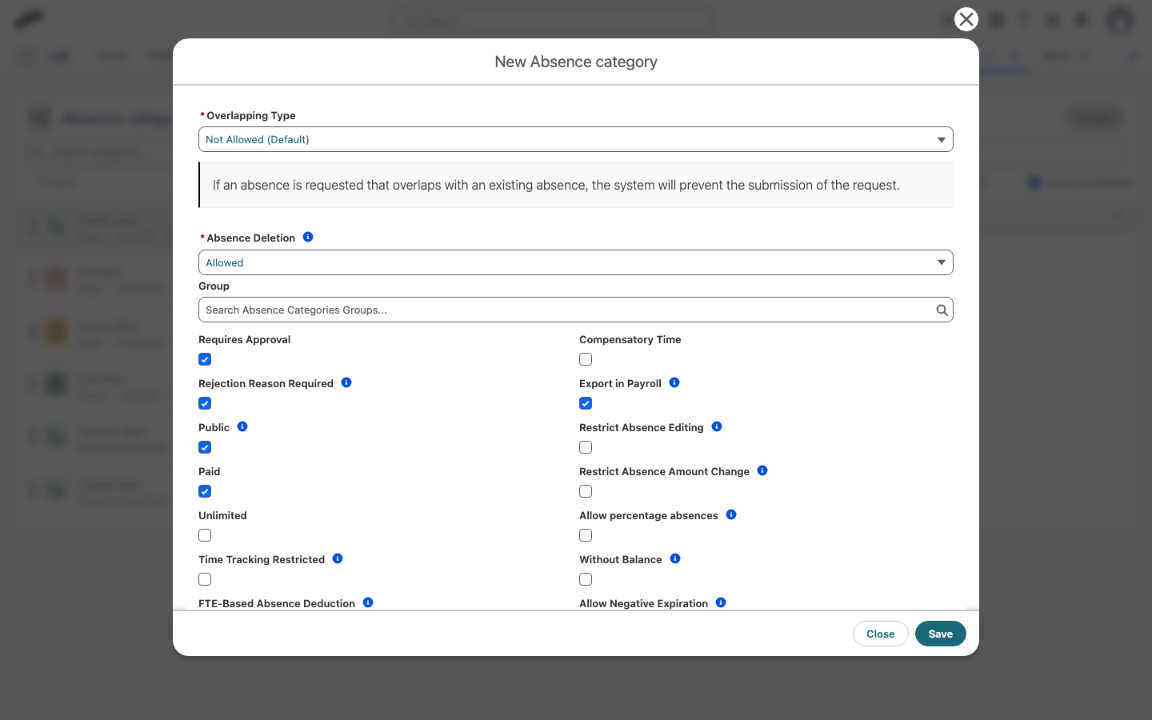The height and width of the screenshot is (720, 1152).
Task: Click Allow Negative Expiration info icon
Action: pyautogui.click(x=721, y=602)
